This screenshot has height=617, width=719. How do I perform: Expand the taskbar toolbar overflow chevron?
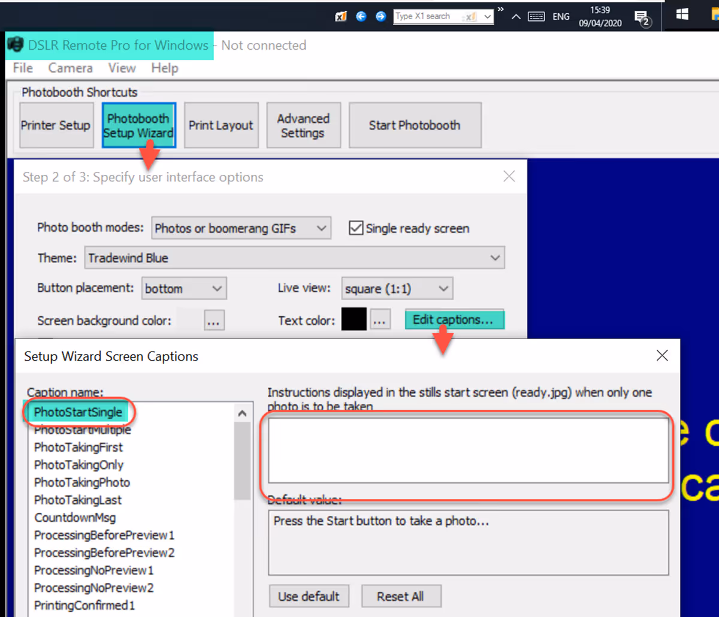501,9
